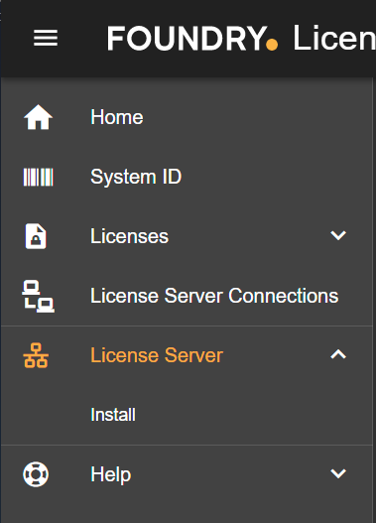Expand the Help submenu chevron

[x=338, y=473]
